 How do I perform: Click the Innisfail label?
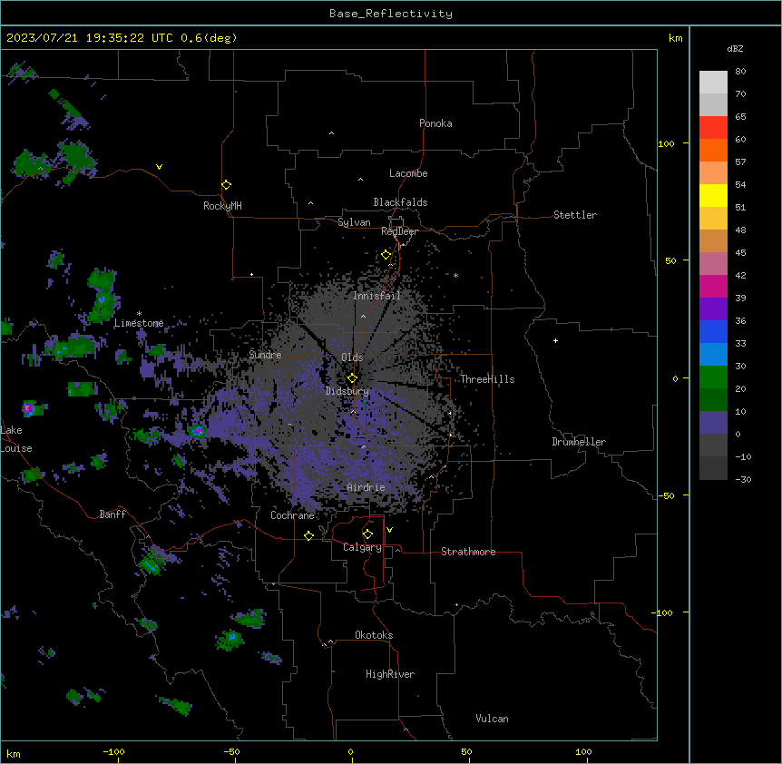click(x=376, y=296)
